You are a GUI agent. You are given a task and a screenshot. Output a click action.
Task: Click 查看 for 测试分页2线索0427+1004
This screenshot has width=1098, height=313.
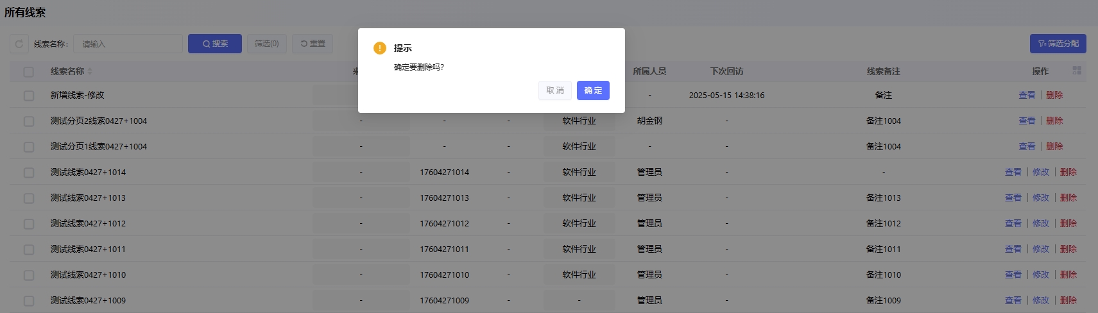click(x=1027, y=121)
